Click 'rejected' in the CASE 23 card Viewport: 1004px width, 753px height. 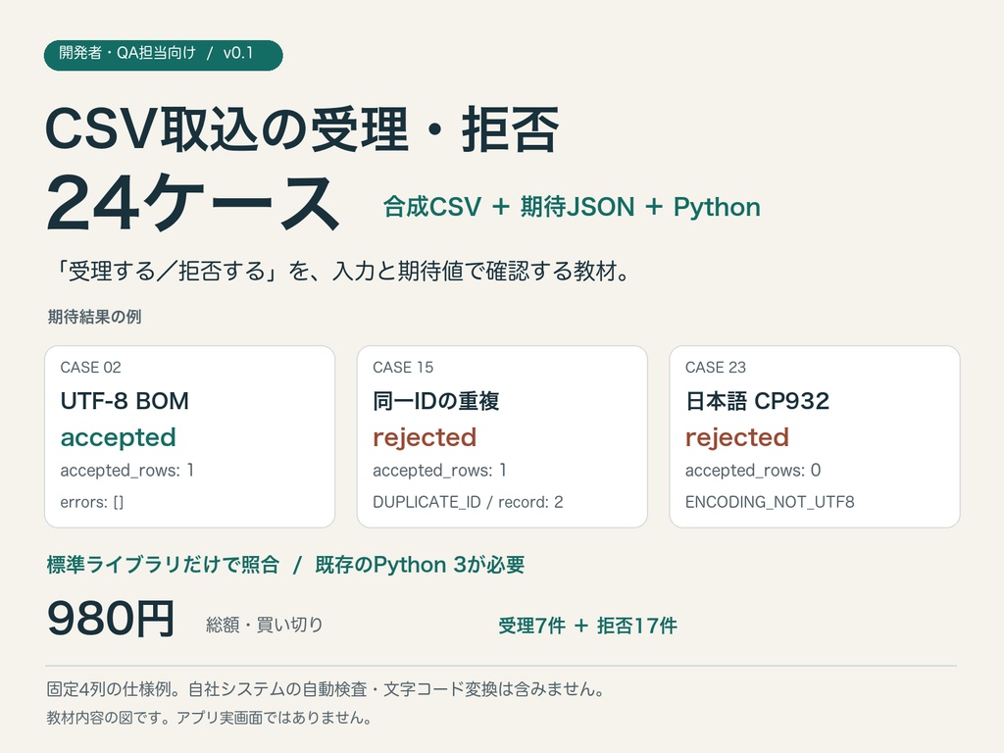tap(737, 438)
